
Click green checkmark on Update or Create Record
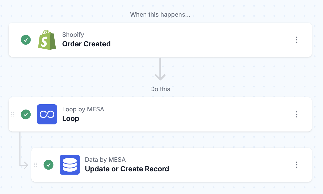point(49,165)
